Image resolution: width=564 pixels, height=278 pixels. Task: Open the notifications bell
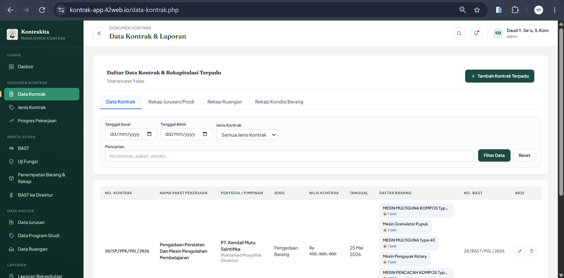click(x=476, y=33)
